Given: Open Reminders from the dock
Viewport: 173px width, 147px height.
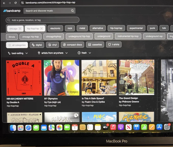Looking at the screenshot, I should tap(90, 127).
